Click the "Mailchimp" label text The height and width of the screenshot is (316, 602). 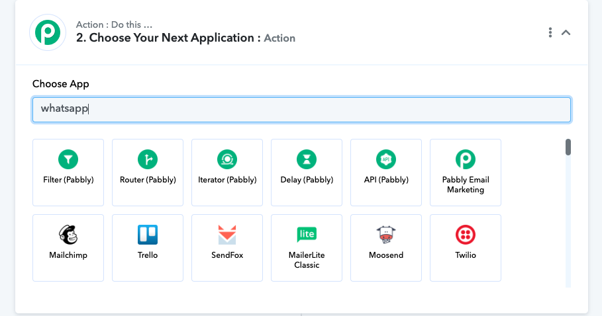click(x=68, y=255)
